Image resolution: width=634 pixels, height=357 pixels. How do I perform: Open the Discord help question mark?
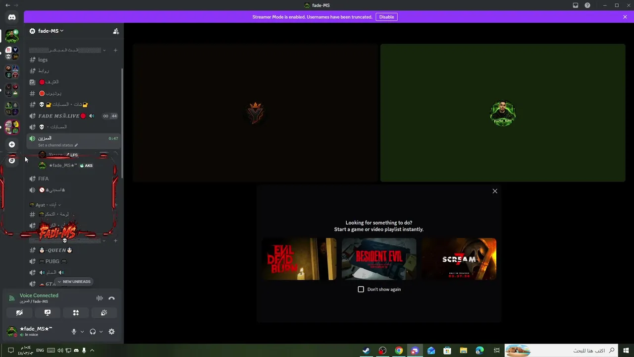[x=587, y=5]
